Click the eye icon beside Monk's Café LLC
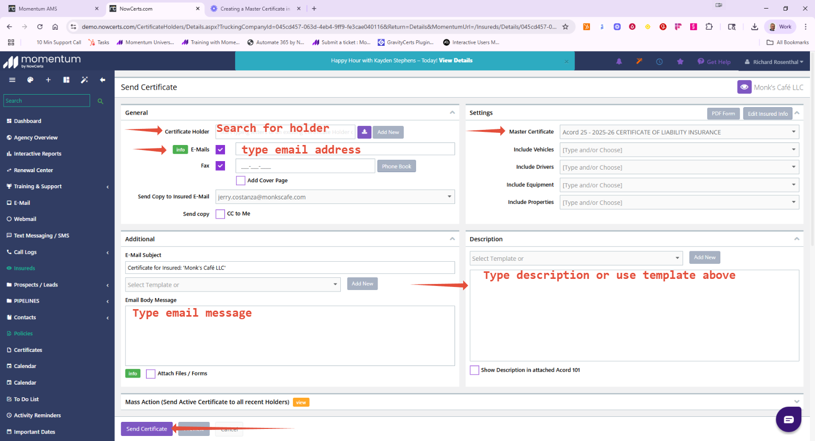This screenshot has width=815, height=441. pos(744,87)
